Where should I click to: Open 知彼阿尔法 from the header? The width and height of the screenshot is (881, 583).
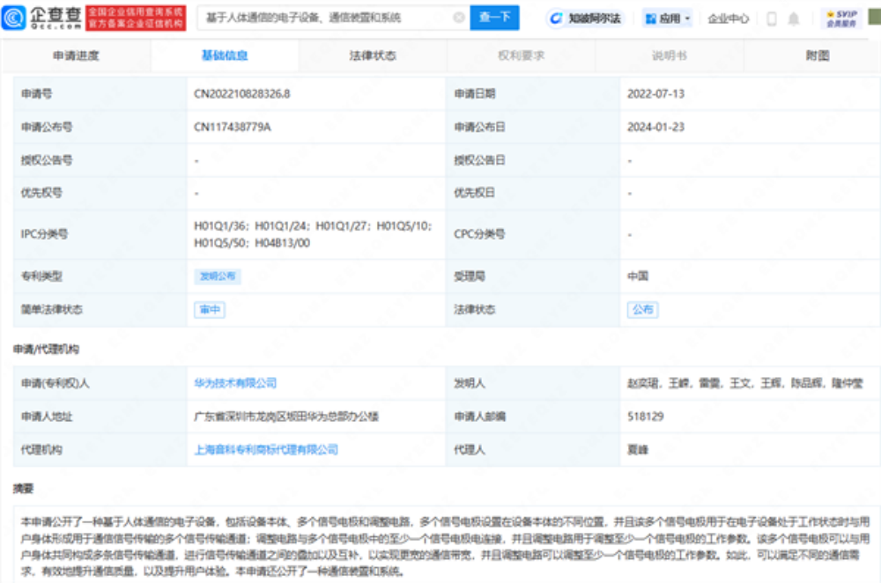585,18
